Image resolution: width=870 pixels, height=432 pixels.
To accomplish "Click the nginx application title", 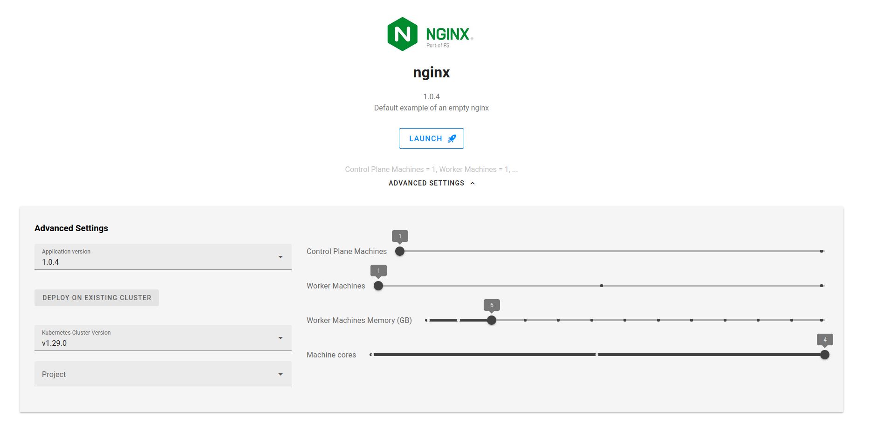I will [431, 73].
